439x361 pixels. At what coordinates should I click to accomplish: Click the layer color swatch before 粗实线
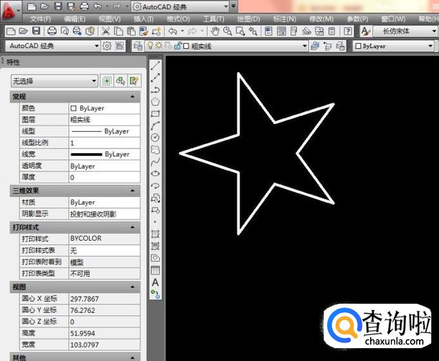click(x=186, y=46)
